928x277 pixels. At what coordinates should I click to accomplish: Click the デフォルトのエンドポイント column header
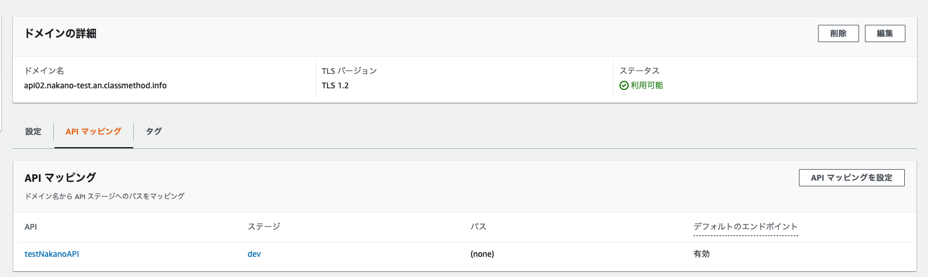click(x=746, y=227)
